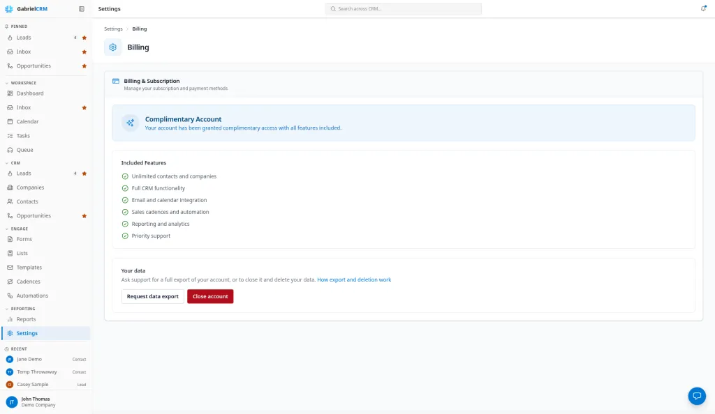This screenshot has width=715, height=414.
Task: Unpin Leads star in Pinned section
Action: coord(84,38)
